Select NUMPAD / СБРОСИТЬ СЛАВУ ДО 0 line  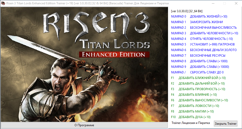(197, 72)
